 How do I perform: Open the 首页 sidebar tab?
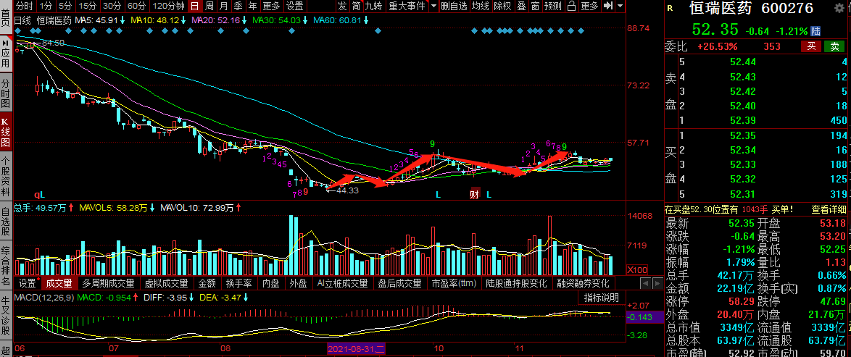point(5,18)
